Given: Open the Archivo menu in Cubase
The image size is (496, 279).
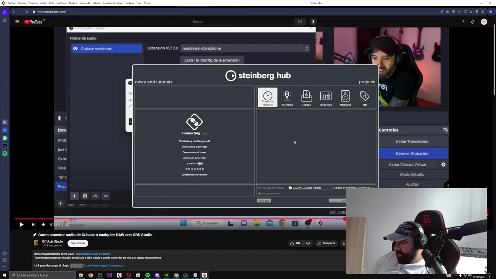Looking at the screenshot, I should 11,3.
